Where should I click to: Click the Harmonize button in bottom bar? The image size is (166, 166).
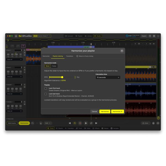coord(24,123)
